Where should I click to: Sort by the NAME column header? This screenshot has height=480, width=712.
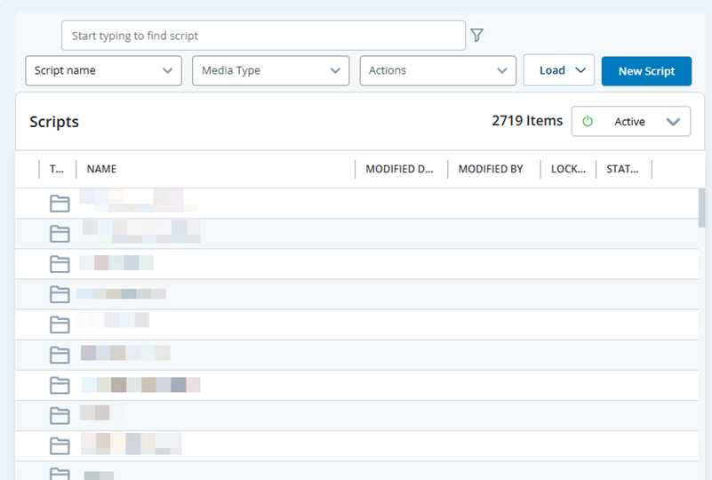click(x=102, y=169)
